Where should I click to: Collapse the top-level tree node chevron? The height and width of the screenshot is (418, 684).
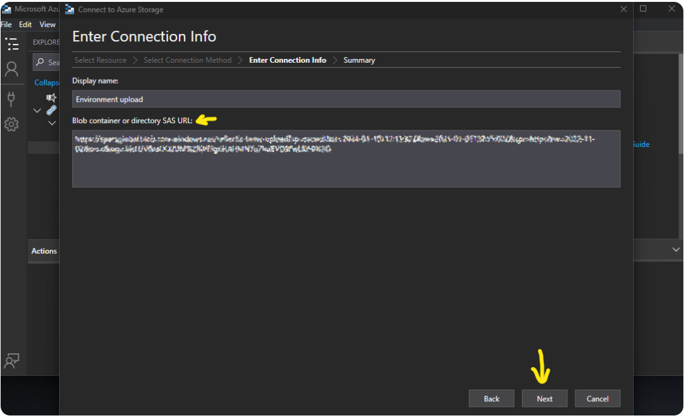37,110
